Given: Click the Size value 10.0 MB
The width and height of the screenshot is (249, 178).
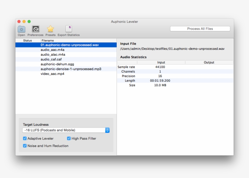Looking at the screenshot, I should [x=160, y=85].
